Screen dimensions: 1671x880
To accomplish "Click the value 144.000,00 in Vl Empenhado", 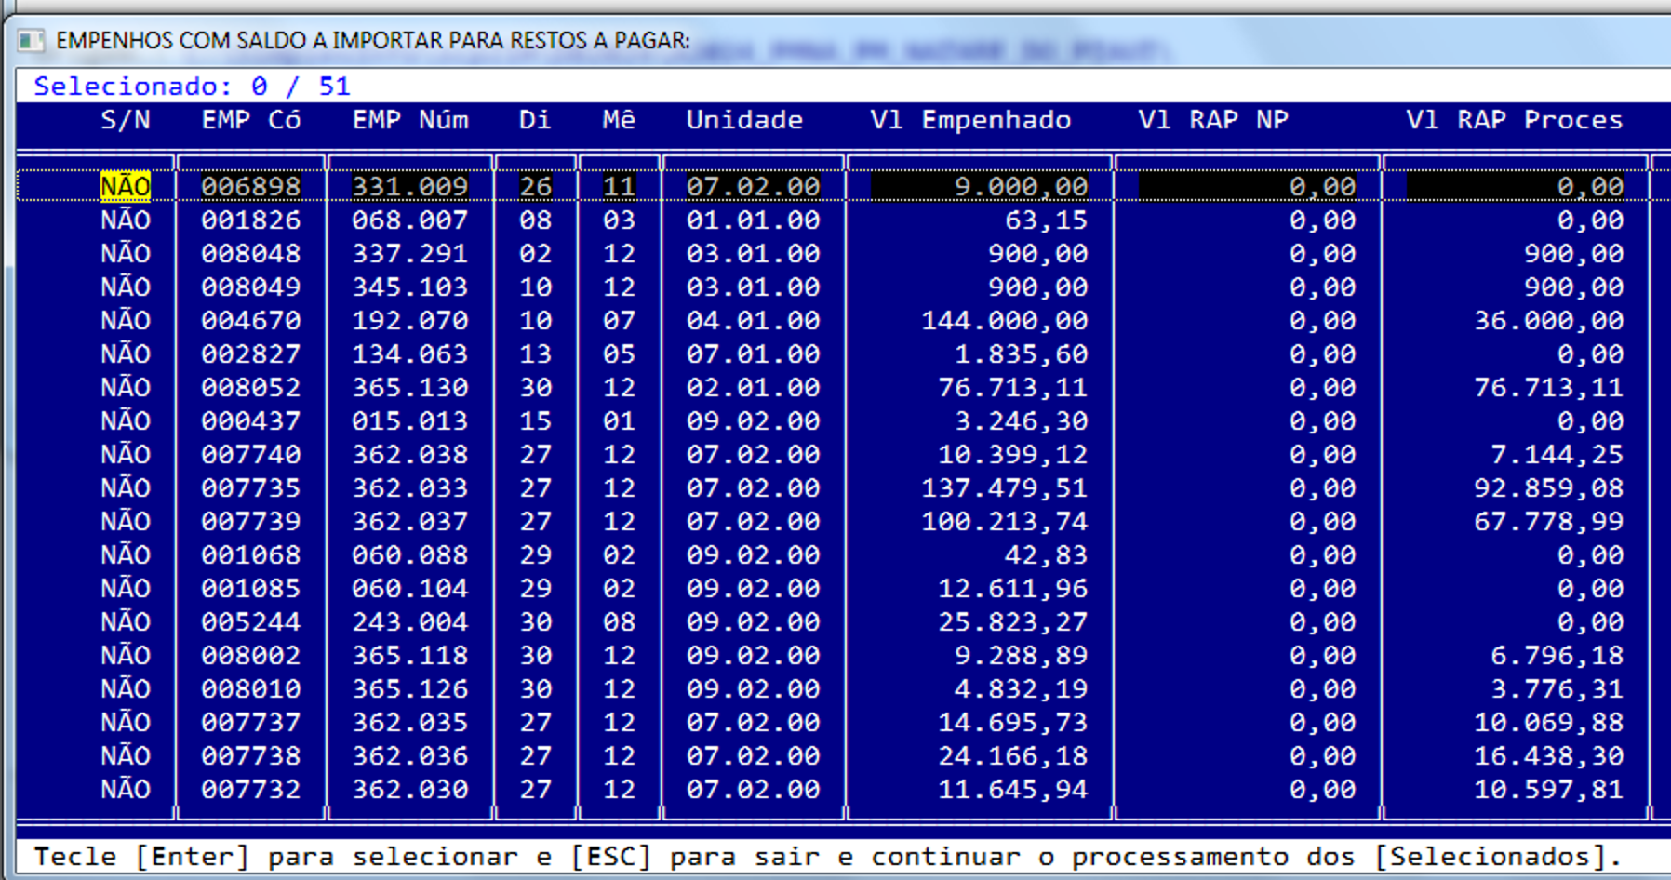I will tap(1004, 321).
